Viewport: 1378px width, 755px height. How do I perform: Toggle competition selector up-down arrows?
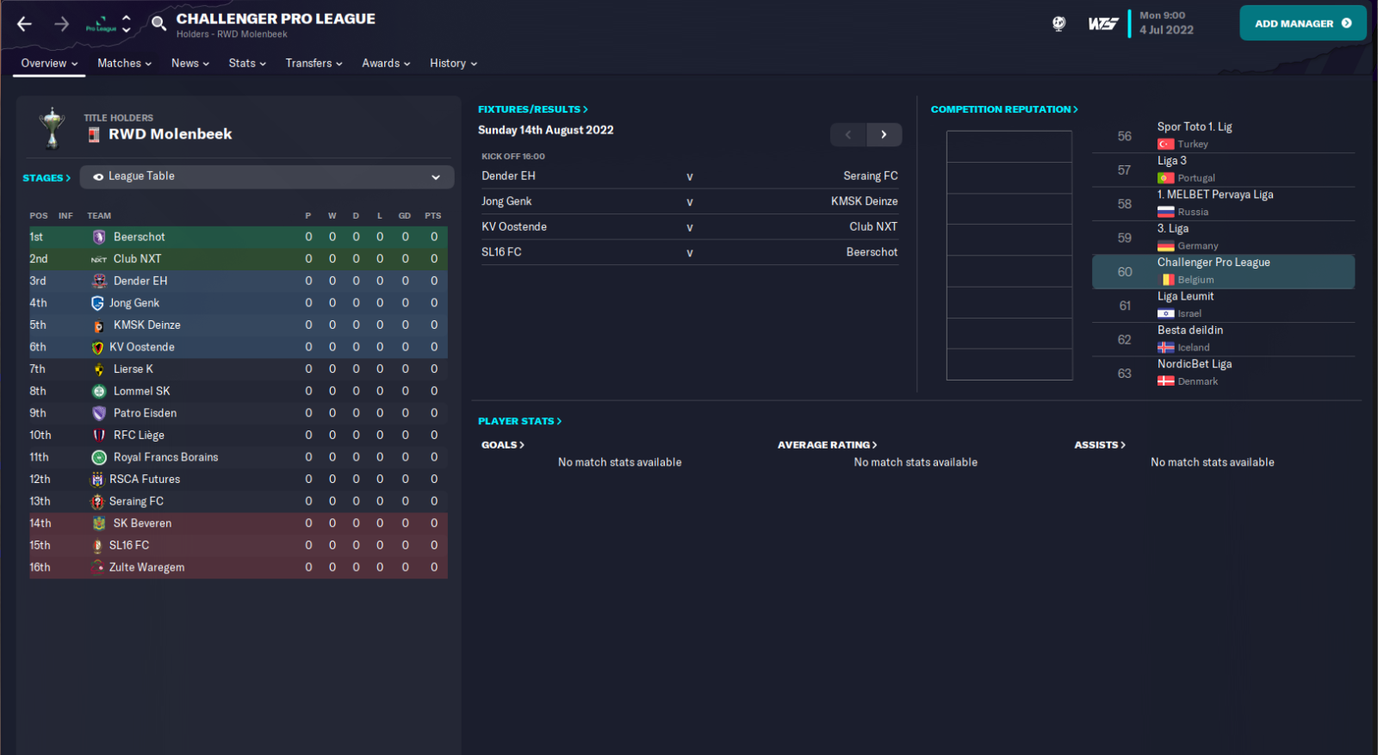[127, 23]
